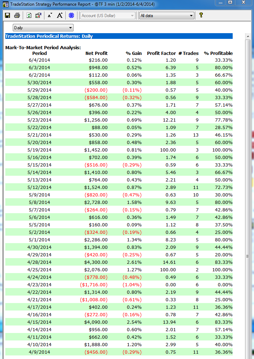Click the scrollbar up arrow

click(x=248, y=36)
